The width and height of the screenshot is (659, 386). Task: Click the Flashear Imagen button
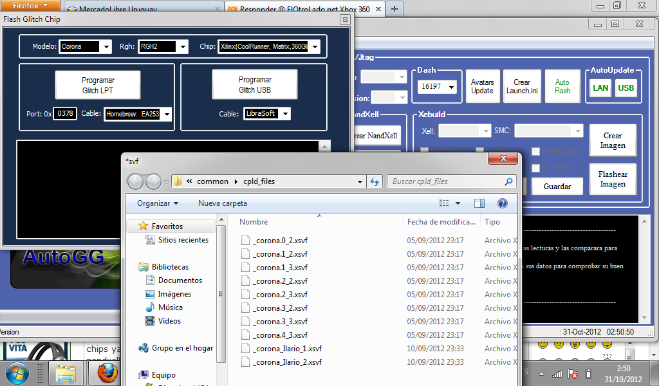[613, 179]
